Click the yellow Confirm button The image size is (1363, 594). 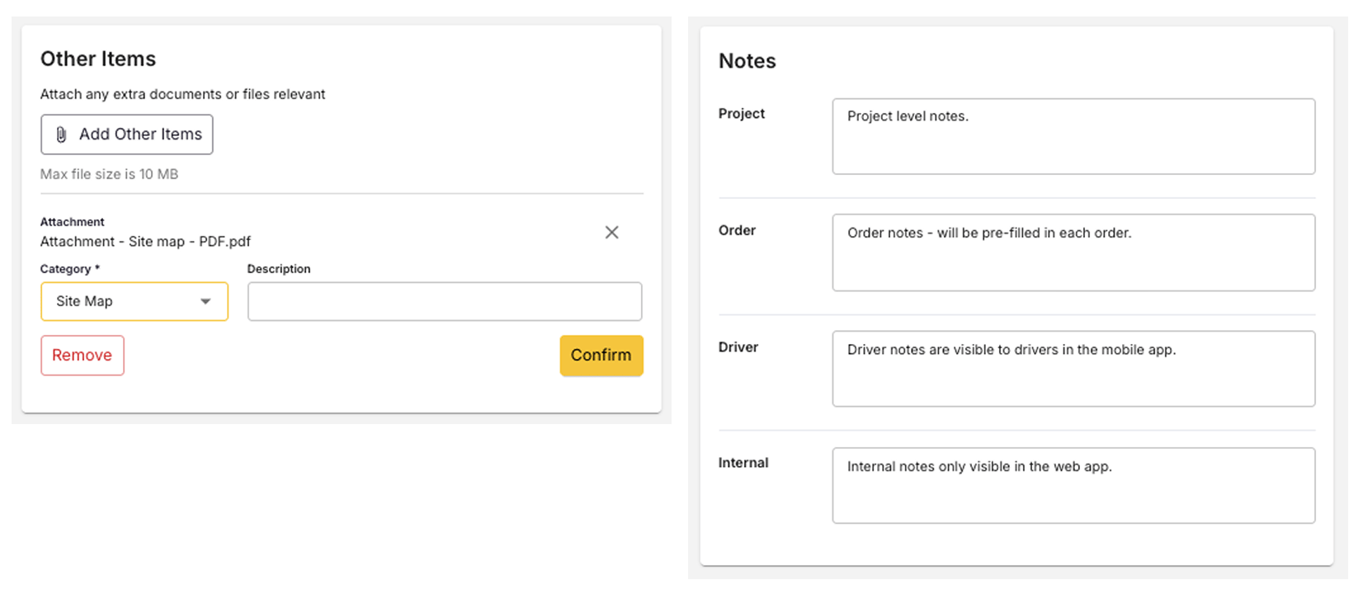tap(601, 356)
